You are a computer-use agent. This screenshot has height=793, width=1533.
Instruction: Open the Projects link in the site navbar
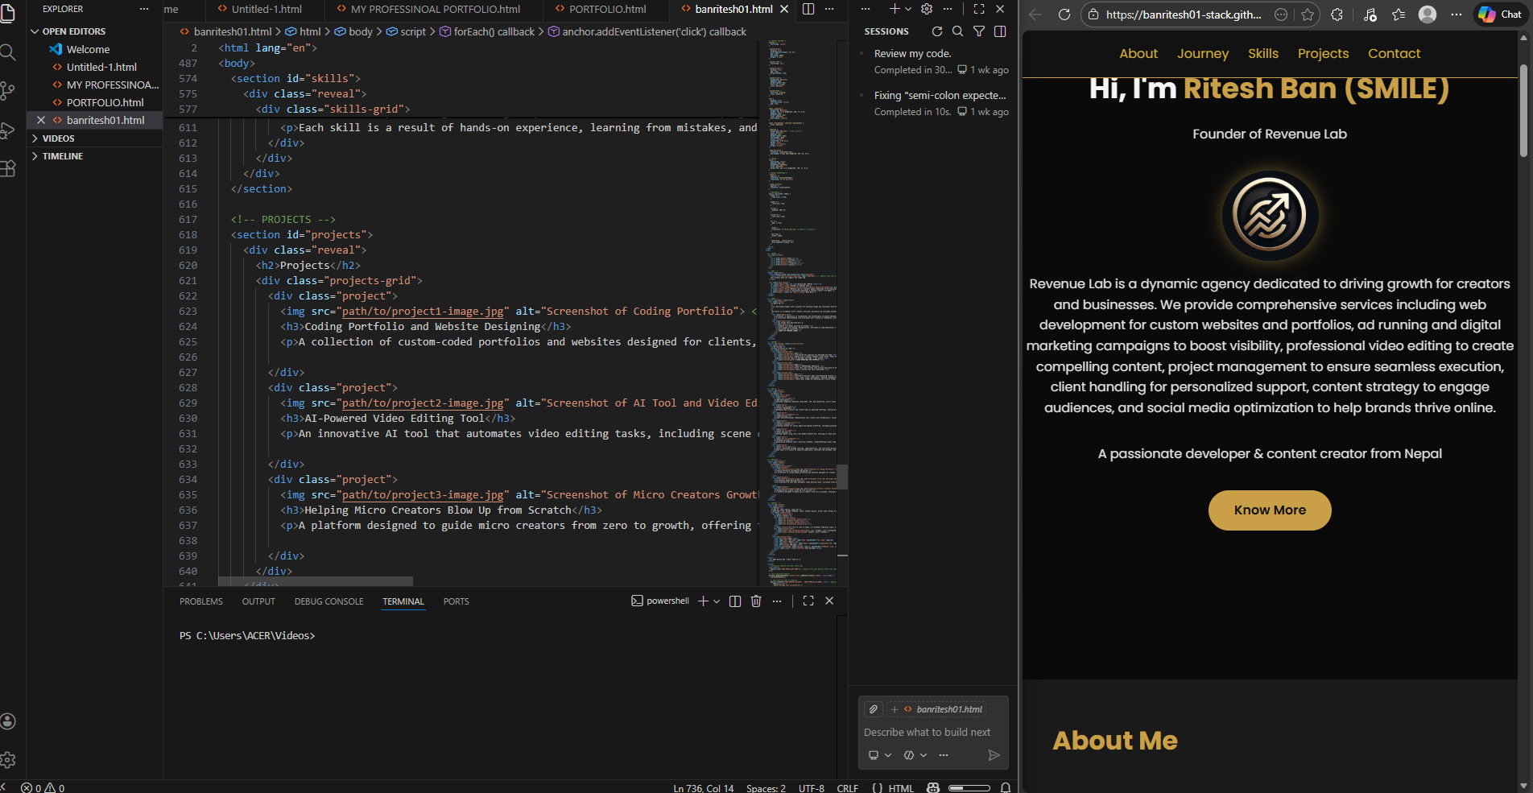point(1323,53)
